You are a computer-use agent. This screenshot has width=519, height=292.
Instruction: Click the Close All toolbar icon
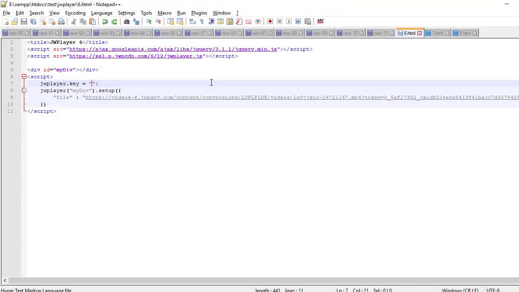point(52,21)
